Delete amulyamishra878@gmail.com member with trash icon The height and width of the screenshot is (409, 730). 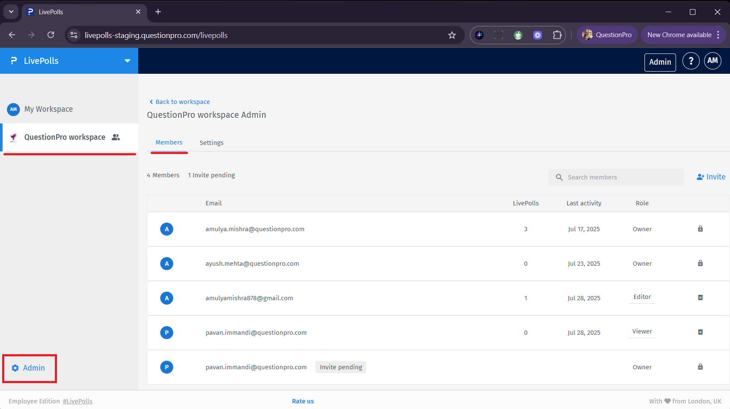[x=700, y=298]
